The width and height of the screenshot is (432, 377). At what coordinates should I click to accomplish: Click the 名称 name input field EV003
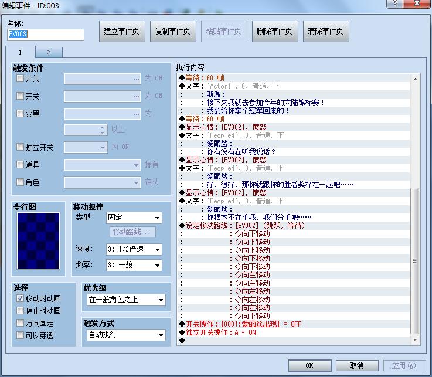[46, 35]
